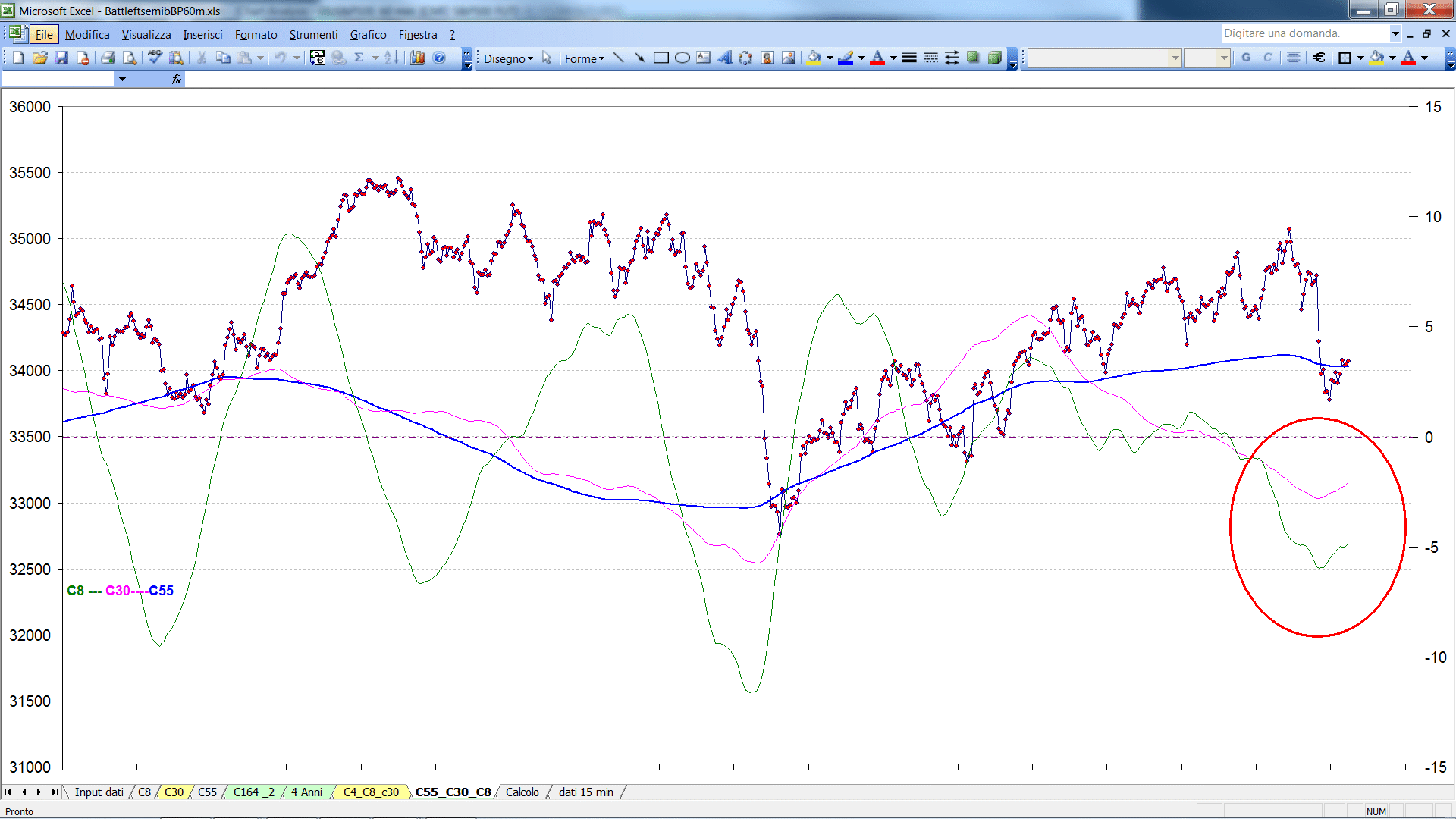This screenshot has height=819, width=1456.
Task: Insert clip art
Action: (x=767, y=58)
